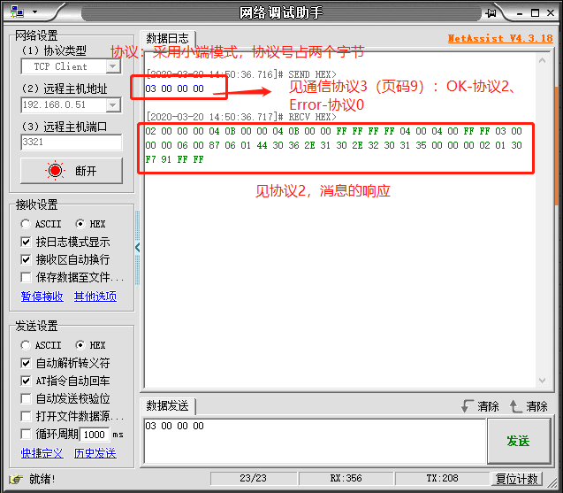Click the 复位计数 reset counter button
This screenshot has width=563, height=493.
[x=517, y=479]
